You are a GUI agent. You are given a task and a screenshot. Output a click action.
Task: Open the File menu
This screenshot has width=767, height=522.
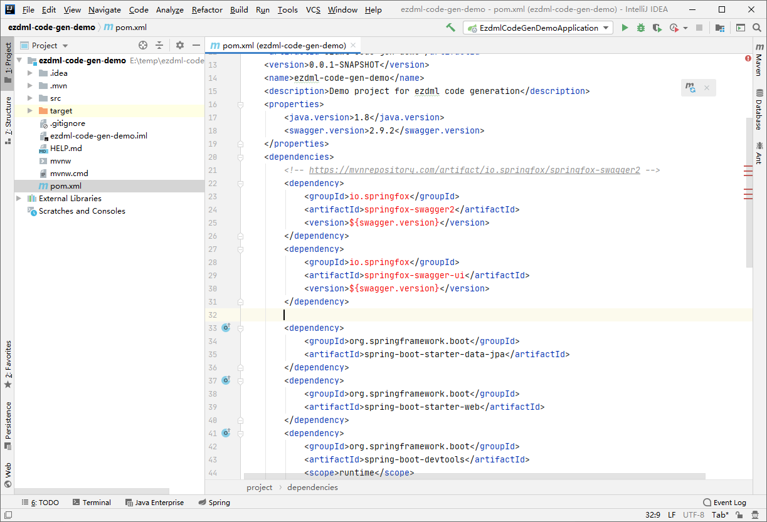28,9
